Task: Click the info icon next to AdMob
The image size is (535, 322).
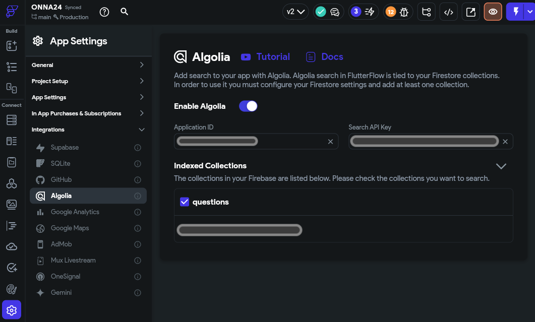Action: click(x=138, y=244)
